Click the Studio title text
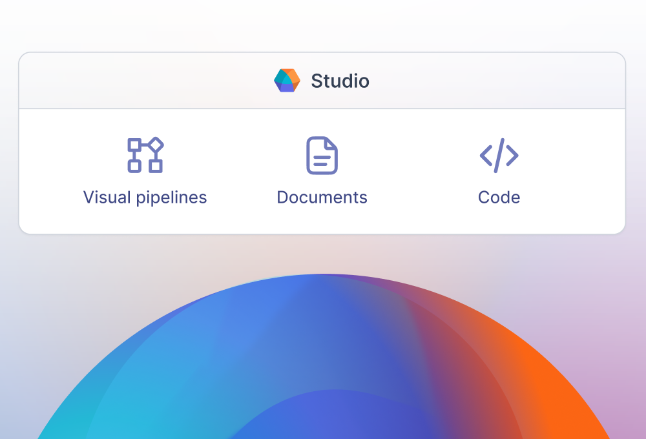646x439 pixels. tap(340, 81)
